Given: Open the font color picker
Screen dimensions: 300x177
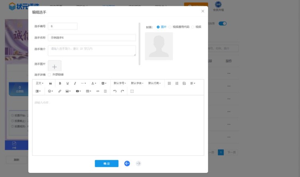Looking at the screenshot, I should coord(94,83).
